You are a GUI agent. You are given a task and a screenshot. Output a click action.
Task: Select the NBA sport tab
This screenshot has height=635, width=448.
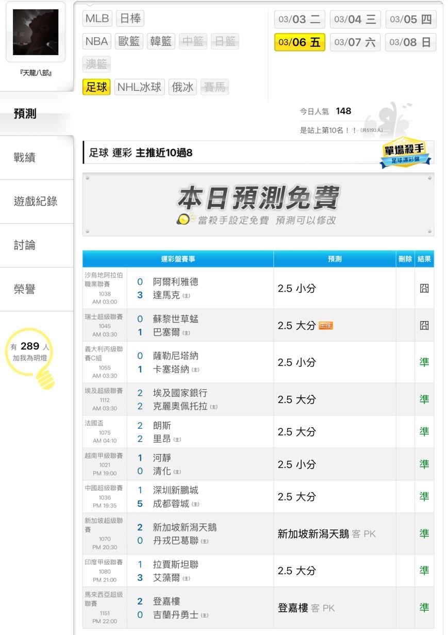pos(97,41)
